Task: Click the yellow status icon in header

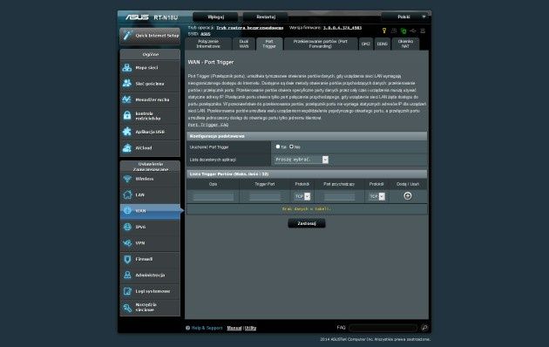Action: pyautogui.click(x=384, y=31)
